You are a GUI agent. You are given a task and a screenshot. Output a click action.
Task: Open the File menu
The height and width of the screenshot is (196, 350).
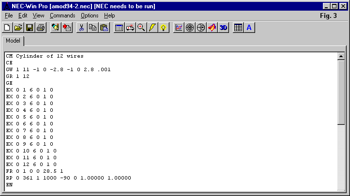pos(9,15)
